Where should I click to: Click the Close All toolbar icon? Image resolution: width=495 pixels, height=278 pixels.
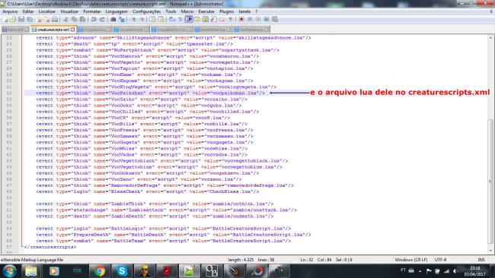coord(46,20)
